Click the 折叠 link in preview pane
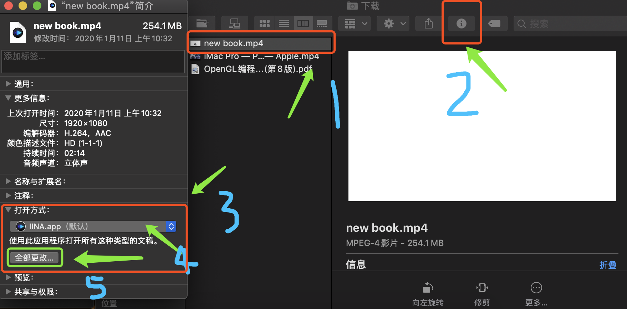The width and height of the screenshot is (627, 309). (608, 265)
